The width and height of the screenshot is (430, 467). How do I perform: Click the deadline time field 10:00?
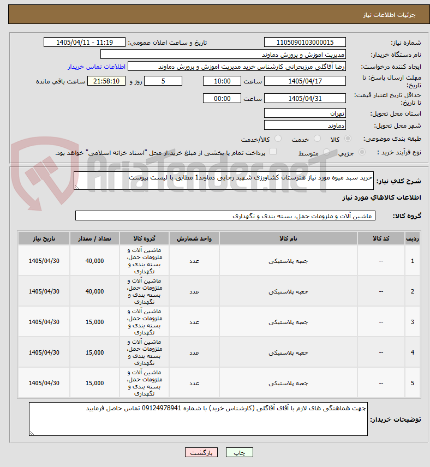[222, 81]
